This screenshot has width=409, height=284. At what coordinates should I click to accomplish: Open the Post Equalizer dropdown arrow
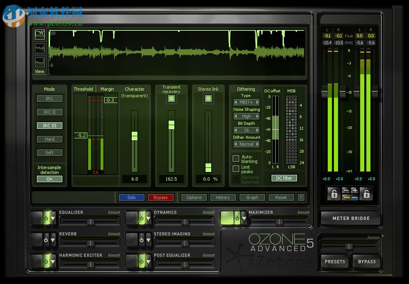pos(149,261)
